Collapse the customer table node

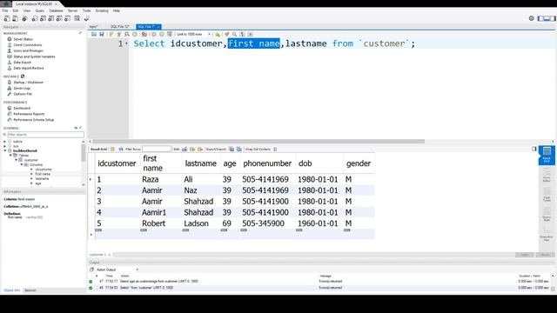16,160
